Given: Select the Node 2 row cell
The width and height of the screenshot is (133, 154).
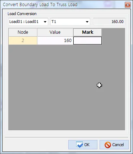Looking at the screenshot, I should click(x=23, y=41).
